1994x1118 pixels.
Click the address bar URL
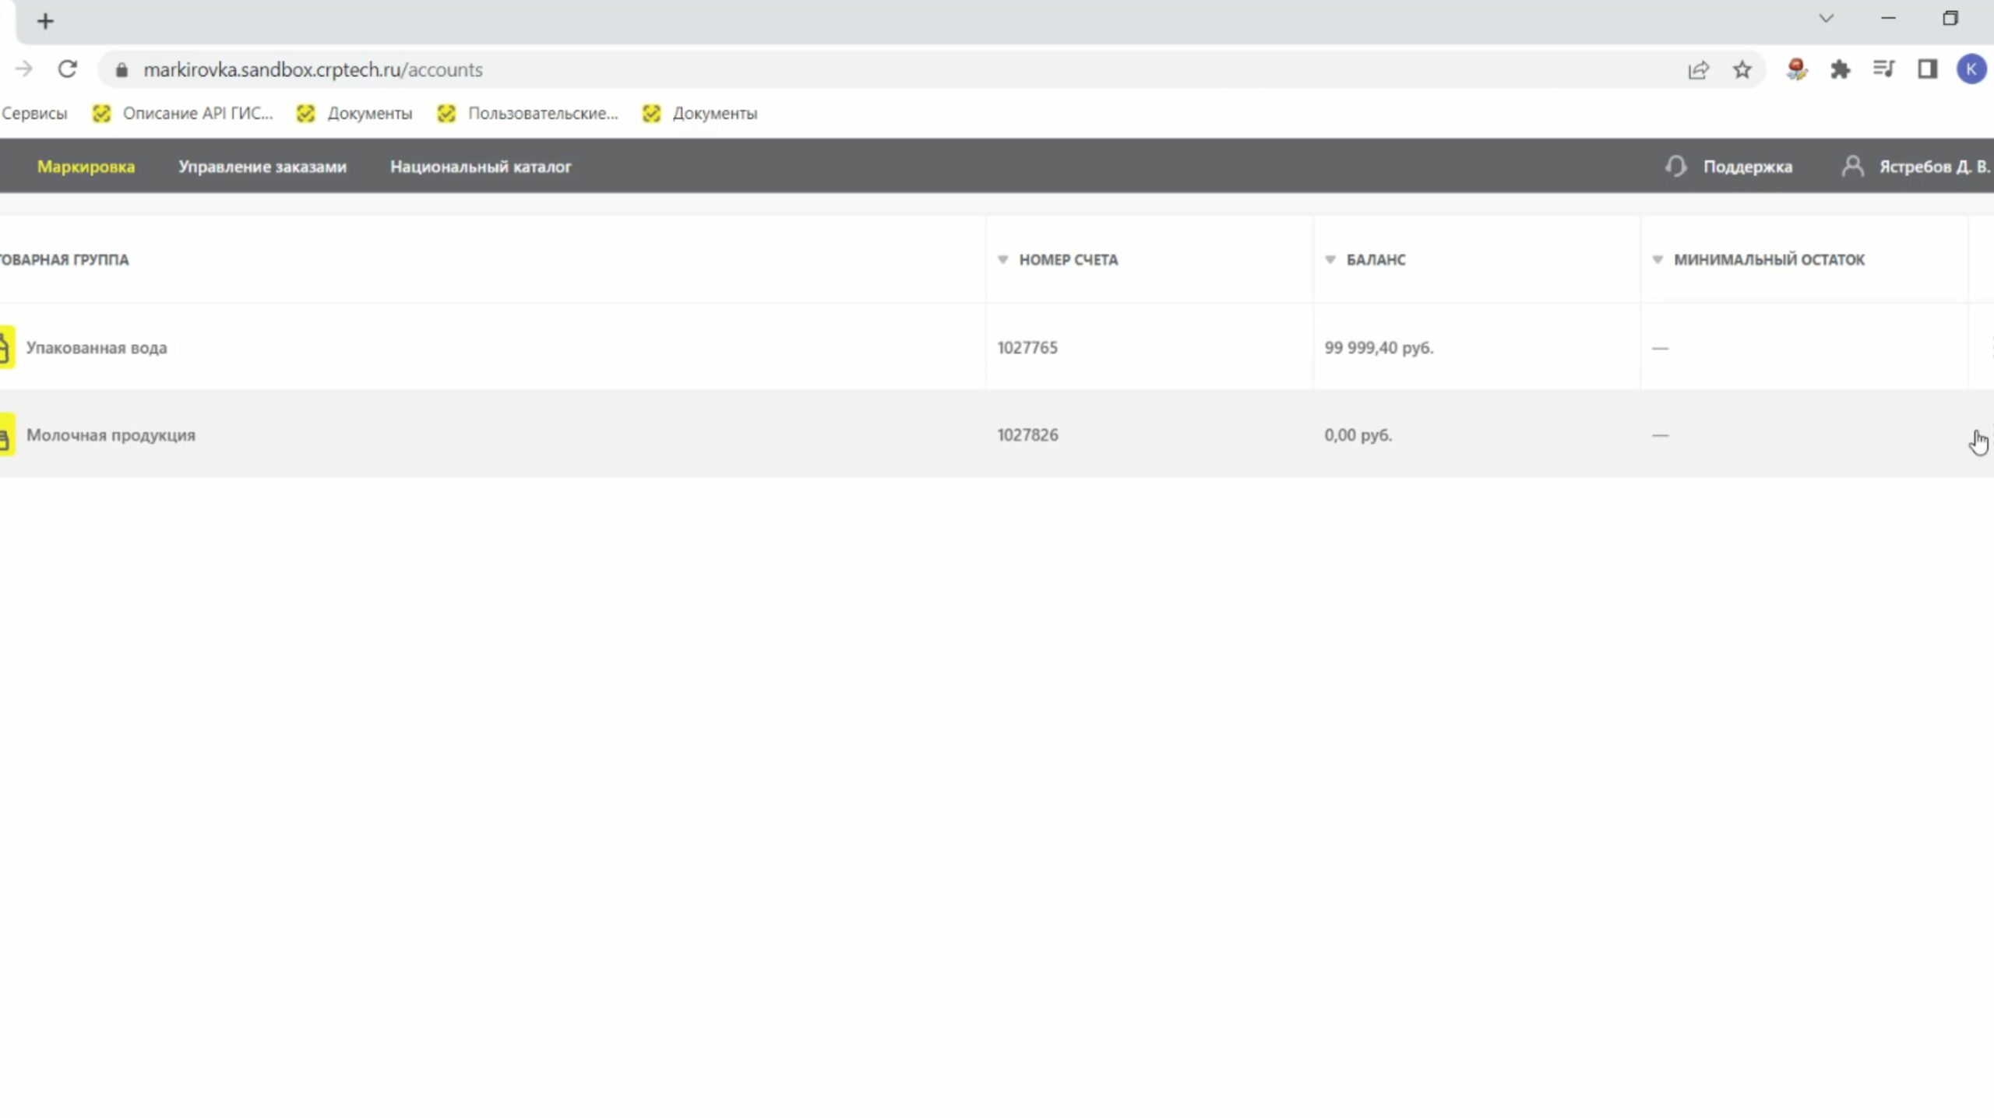(x=313, y=70)
